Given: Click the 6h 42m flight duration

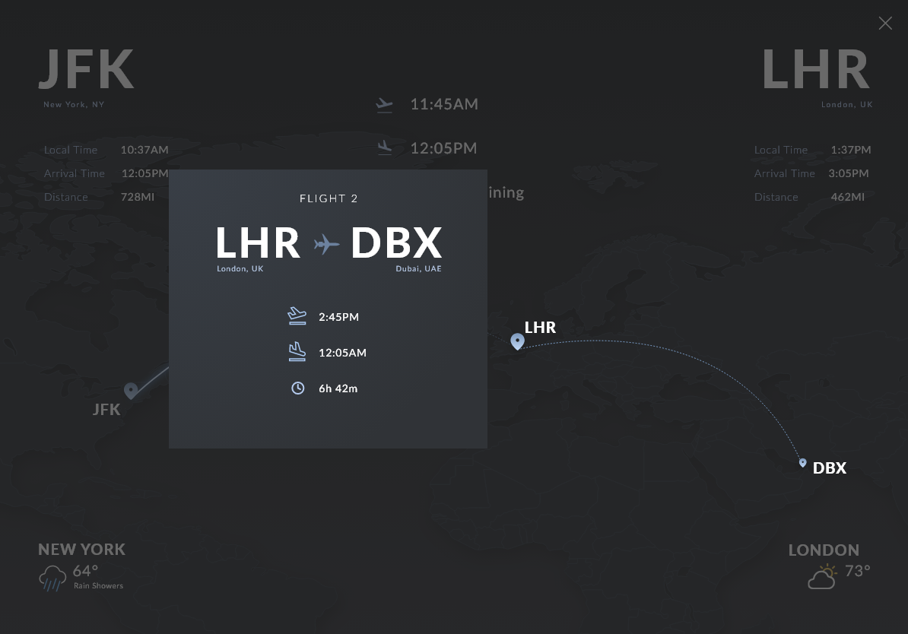Looking at the screenshot, I should [338, 388].
